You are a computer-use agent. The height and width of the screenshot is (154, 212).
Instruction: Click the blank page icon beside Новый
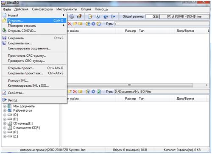tap(5, 15)
